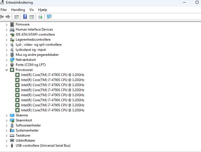Screen dimensions: 201x152
Task: Click the Netværkskort network adapter icon
Action: coord(12,60)
